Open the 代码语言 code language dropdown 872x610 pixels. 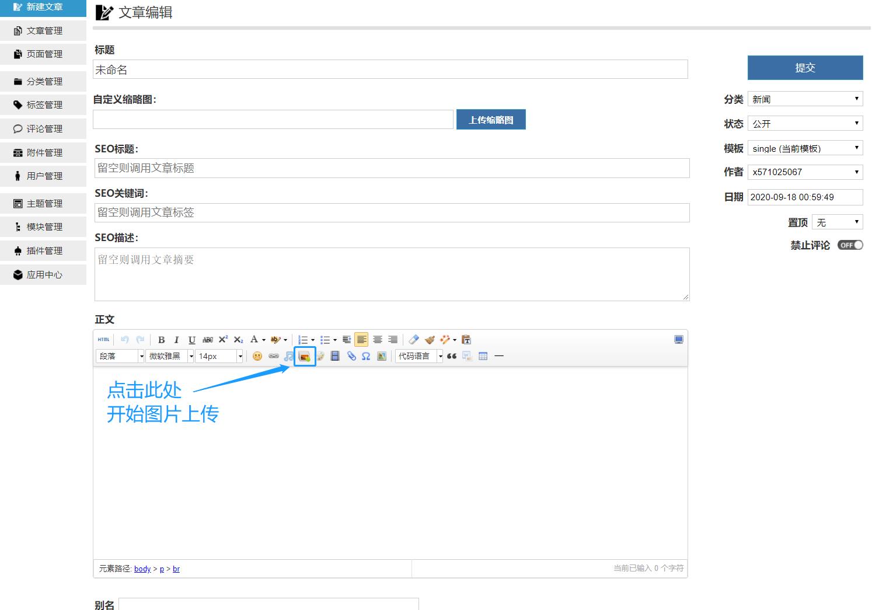(x=419, y=356)
